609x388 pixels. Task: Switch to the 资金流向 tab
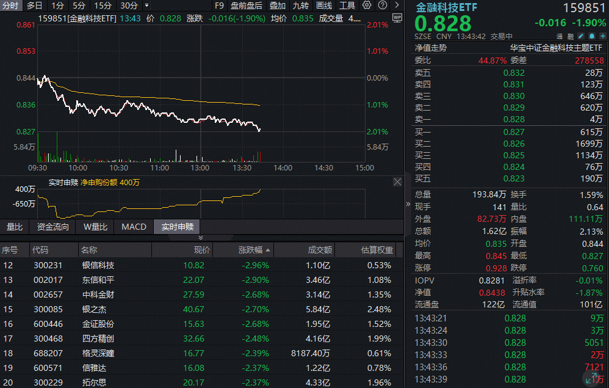(53, 227)
